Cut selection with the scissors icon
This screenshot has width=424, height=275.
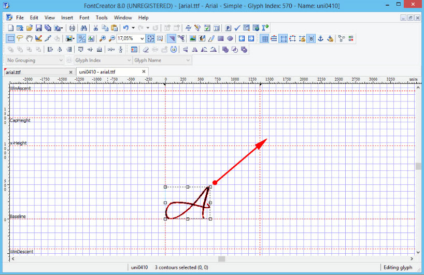pyautogui.click(x=95, y=28)
